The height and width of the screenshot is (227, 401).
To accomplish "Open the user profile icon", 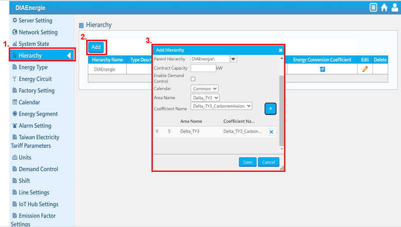I will tap(394, 8).
